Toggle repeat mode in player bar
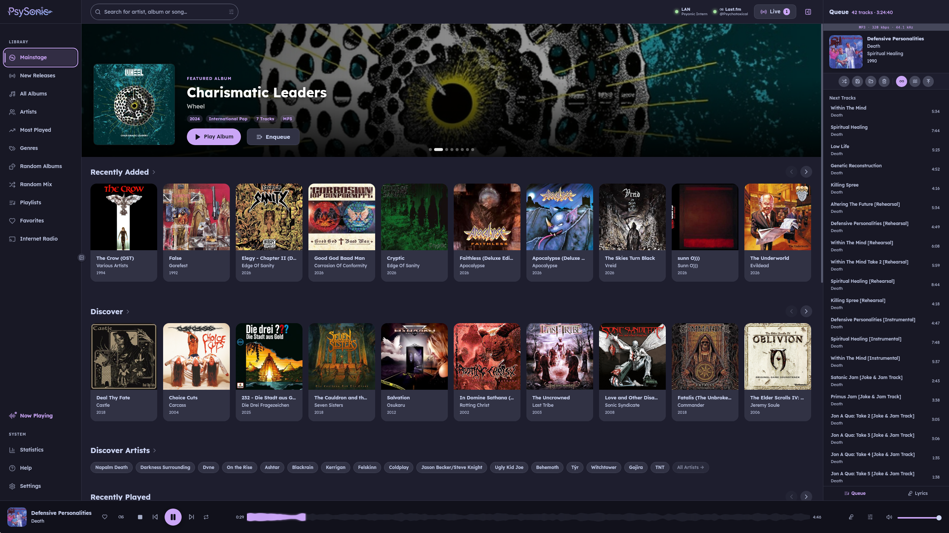Screen dimensions: 949x533 click(206, 517)
